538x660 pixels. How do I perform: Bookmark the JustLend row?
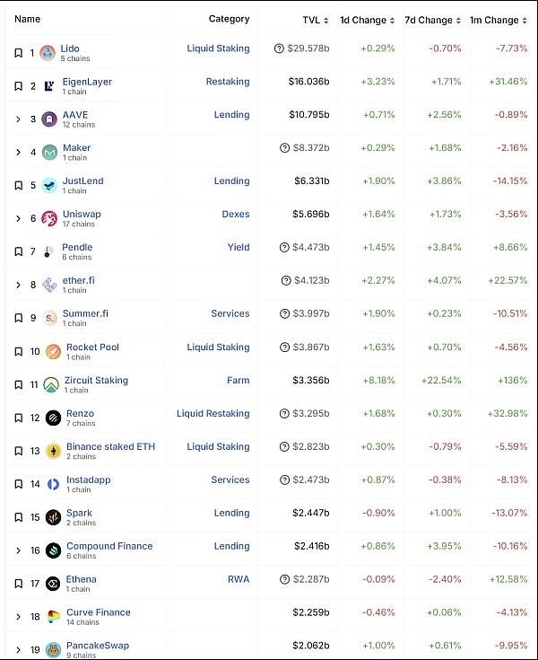(18, 186)
